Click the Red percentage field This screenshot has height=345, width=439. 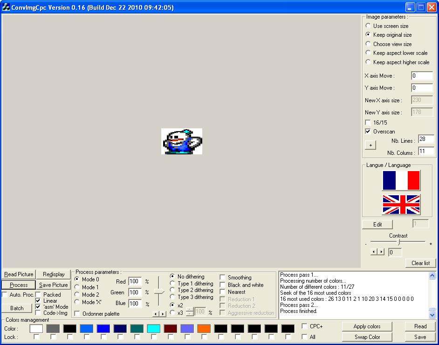click(x=135, y=281)
